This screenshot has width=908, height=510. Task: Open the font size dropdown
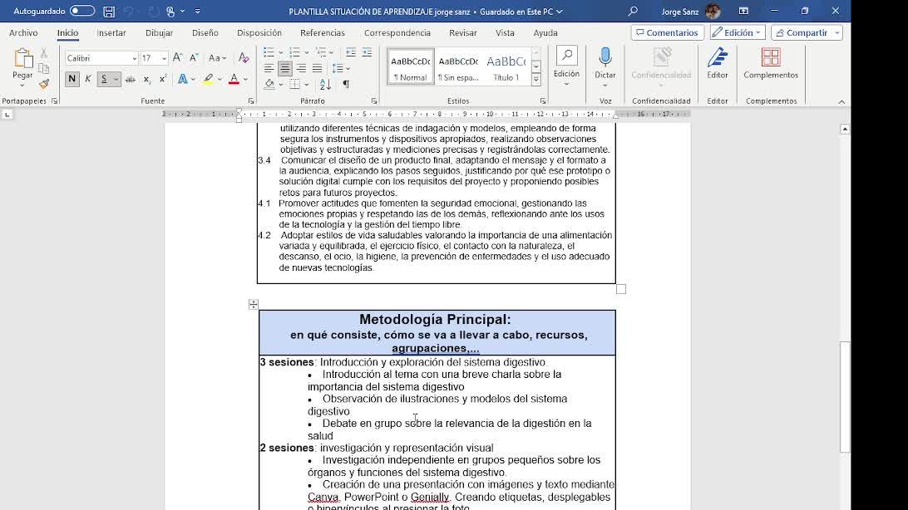tap(164, 58)
